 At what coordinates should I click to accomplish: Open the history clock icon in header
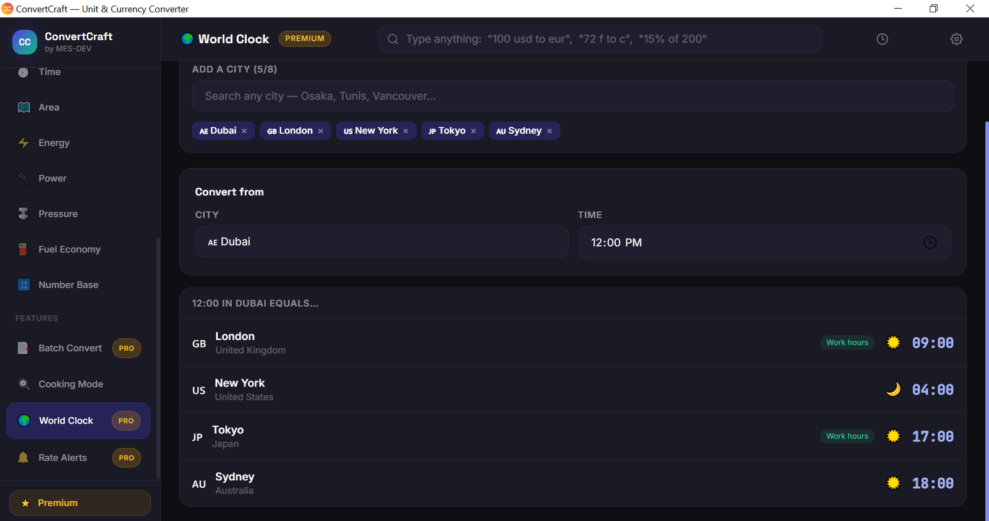882,39
